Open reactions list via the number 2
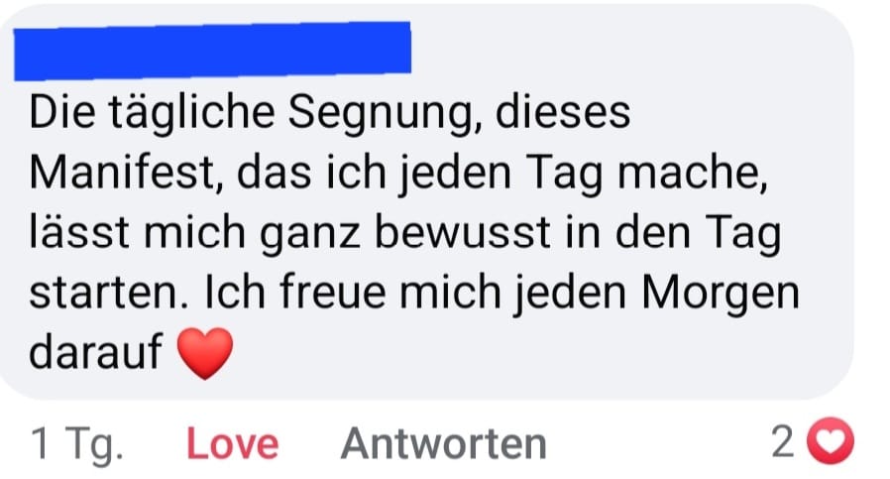The width and height of the screenshot is (890, 479). point(783,441)
